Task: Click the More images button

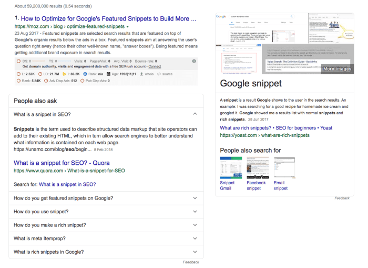Action: click(x=338, y=69)
